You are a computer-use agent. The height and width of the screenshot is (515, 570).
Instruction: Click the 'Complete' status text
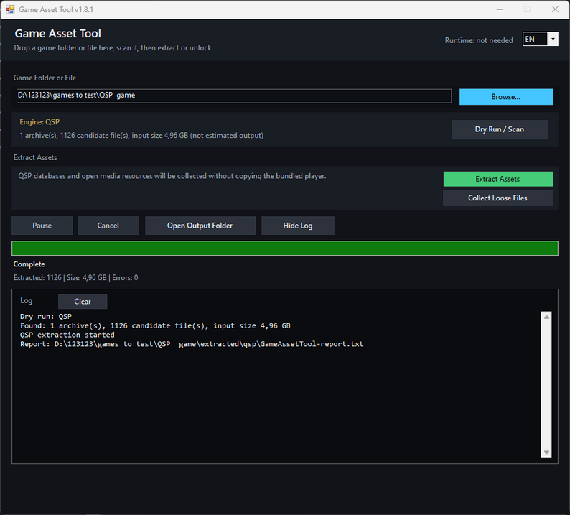click(29, 264)
